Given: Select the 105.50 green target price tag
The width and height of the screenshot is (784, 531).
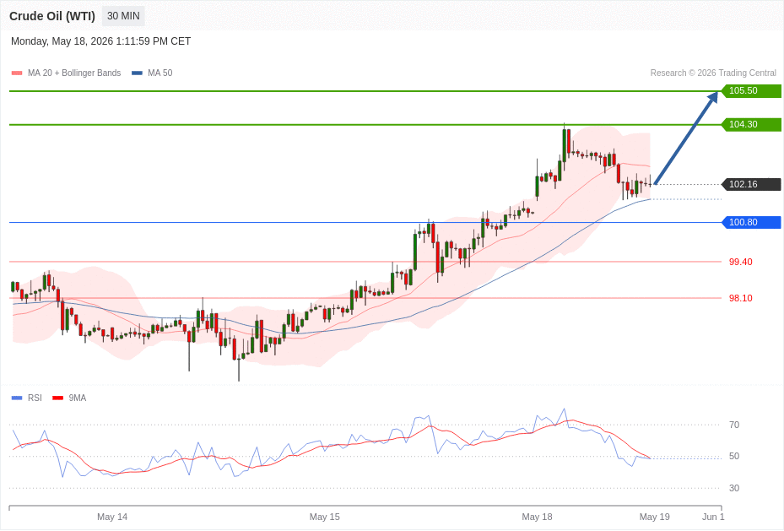Looking at the screenshot, I should pos(751,91).
